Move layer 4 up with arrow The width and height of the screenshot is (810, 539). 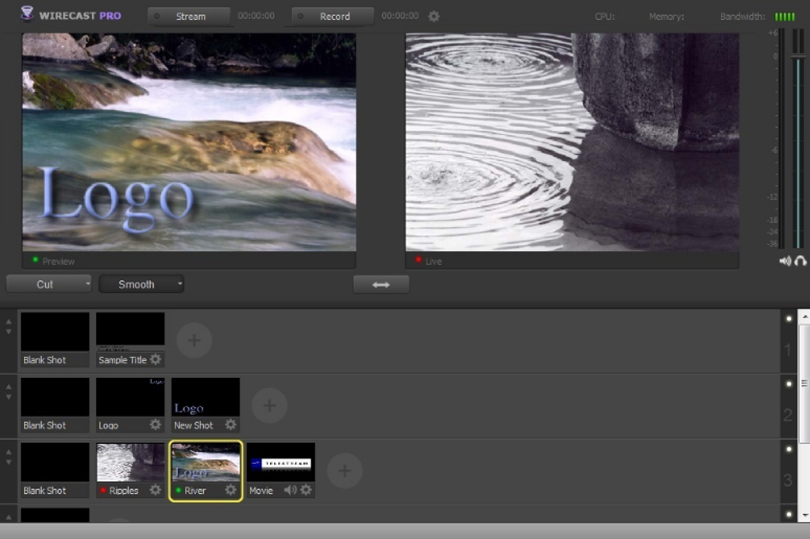[9, 518]
